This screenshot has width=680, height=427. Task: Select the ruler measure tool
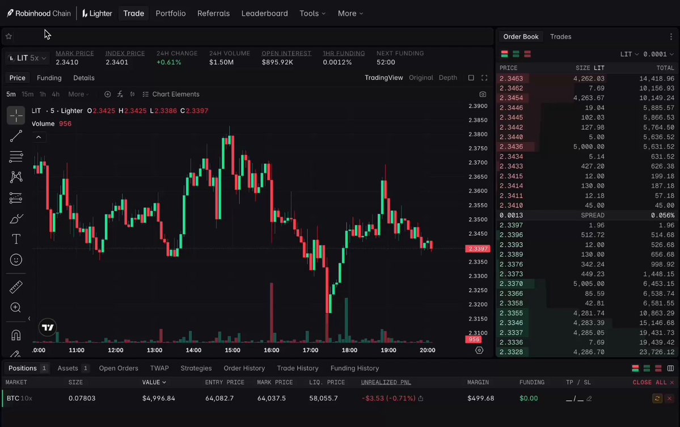pyautogui.click(x=16, y=287)
